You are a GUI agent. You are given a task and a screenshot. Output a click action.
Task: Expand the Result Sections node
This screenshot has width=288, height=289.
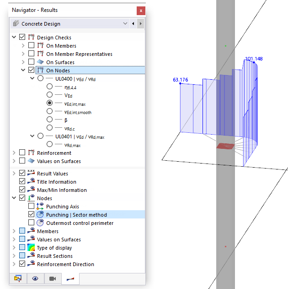click(x=14, y=256)
